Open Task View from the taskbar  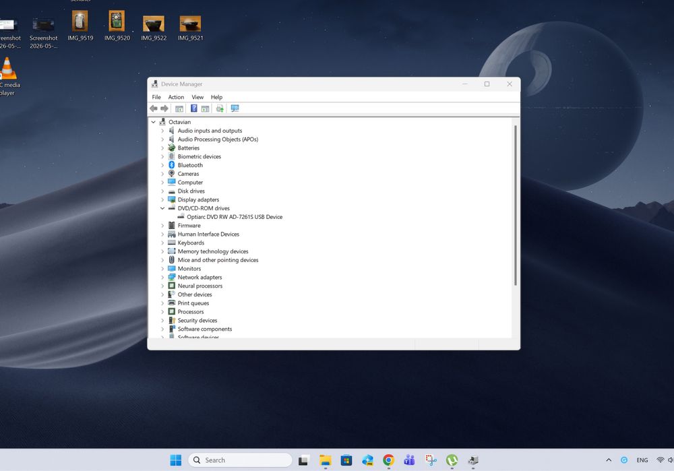point(304,460)
